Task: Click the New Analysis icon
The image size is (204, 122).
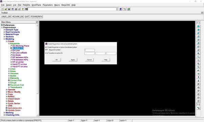Action: tap(2, 9)
